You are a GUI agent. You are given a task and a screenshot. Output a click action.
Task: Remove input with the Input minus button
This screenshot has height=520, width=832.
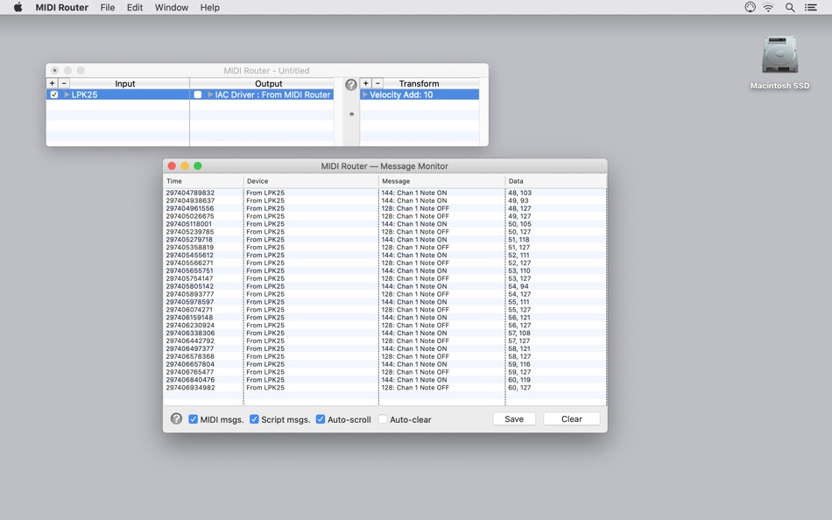click(64, 83)
